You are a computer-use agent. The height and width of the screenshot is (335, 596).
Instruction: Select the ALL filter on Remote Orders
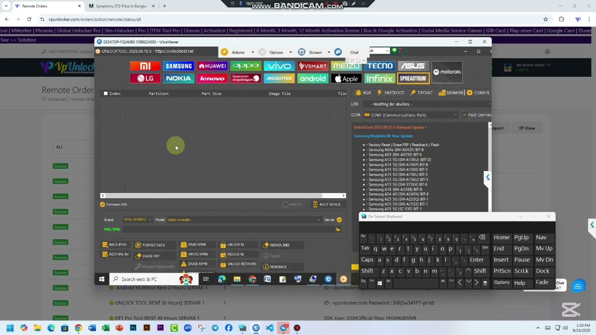[59, 147]
